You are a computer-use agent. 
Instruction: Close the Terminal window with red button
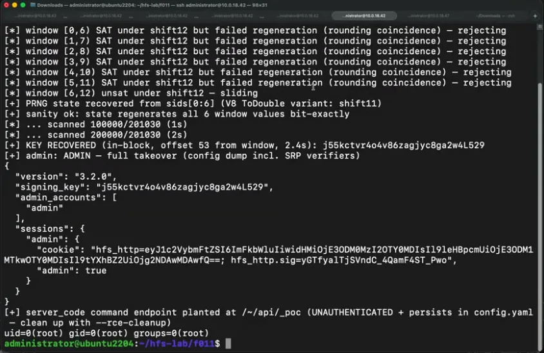pyautogui.click(x=6, y=5)
